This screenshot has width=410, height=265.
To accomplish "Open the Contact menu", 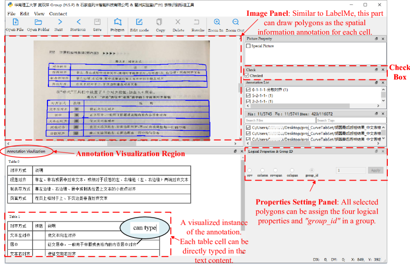I will tap(58, 14).
